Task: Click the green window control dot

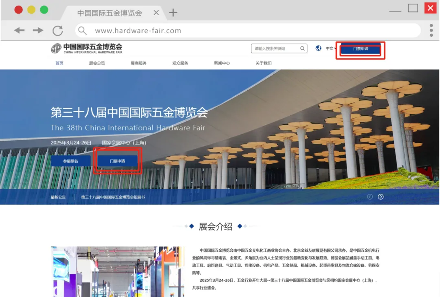Action: (44, 10)
